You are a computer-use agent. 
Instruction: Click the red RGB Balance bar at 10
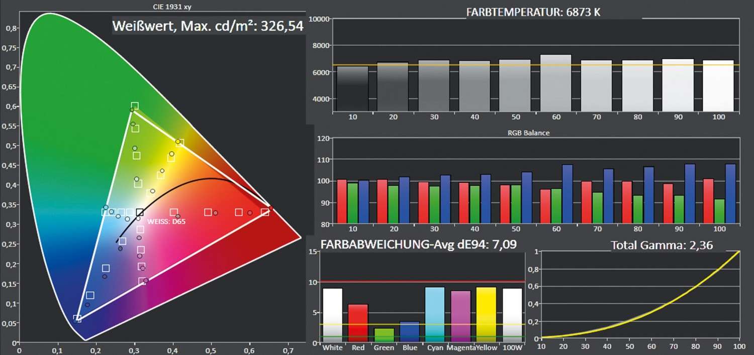(x=342, y=201)
